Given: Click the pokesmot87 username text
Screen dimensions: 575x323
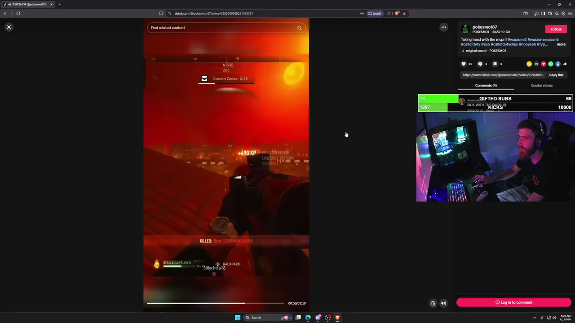Looking at the screenshot, I should (x=485, y=27).
